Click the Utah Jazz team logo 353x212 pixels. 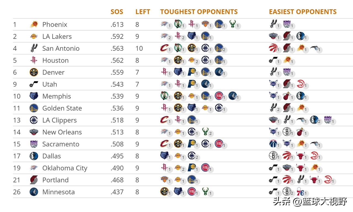[34, 84]
